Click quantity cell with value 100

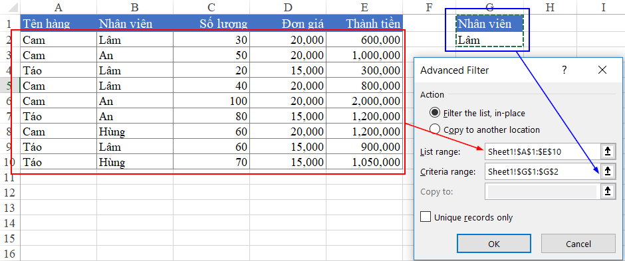(x=211, y=101)
